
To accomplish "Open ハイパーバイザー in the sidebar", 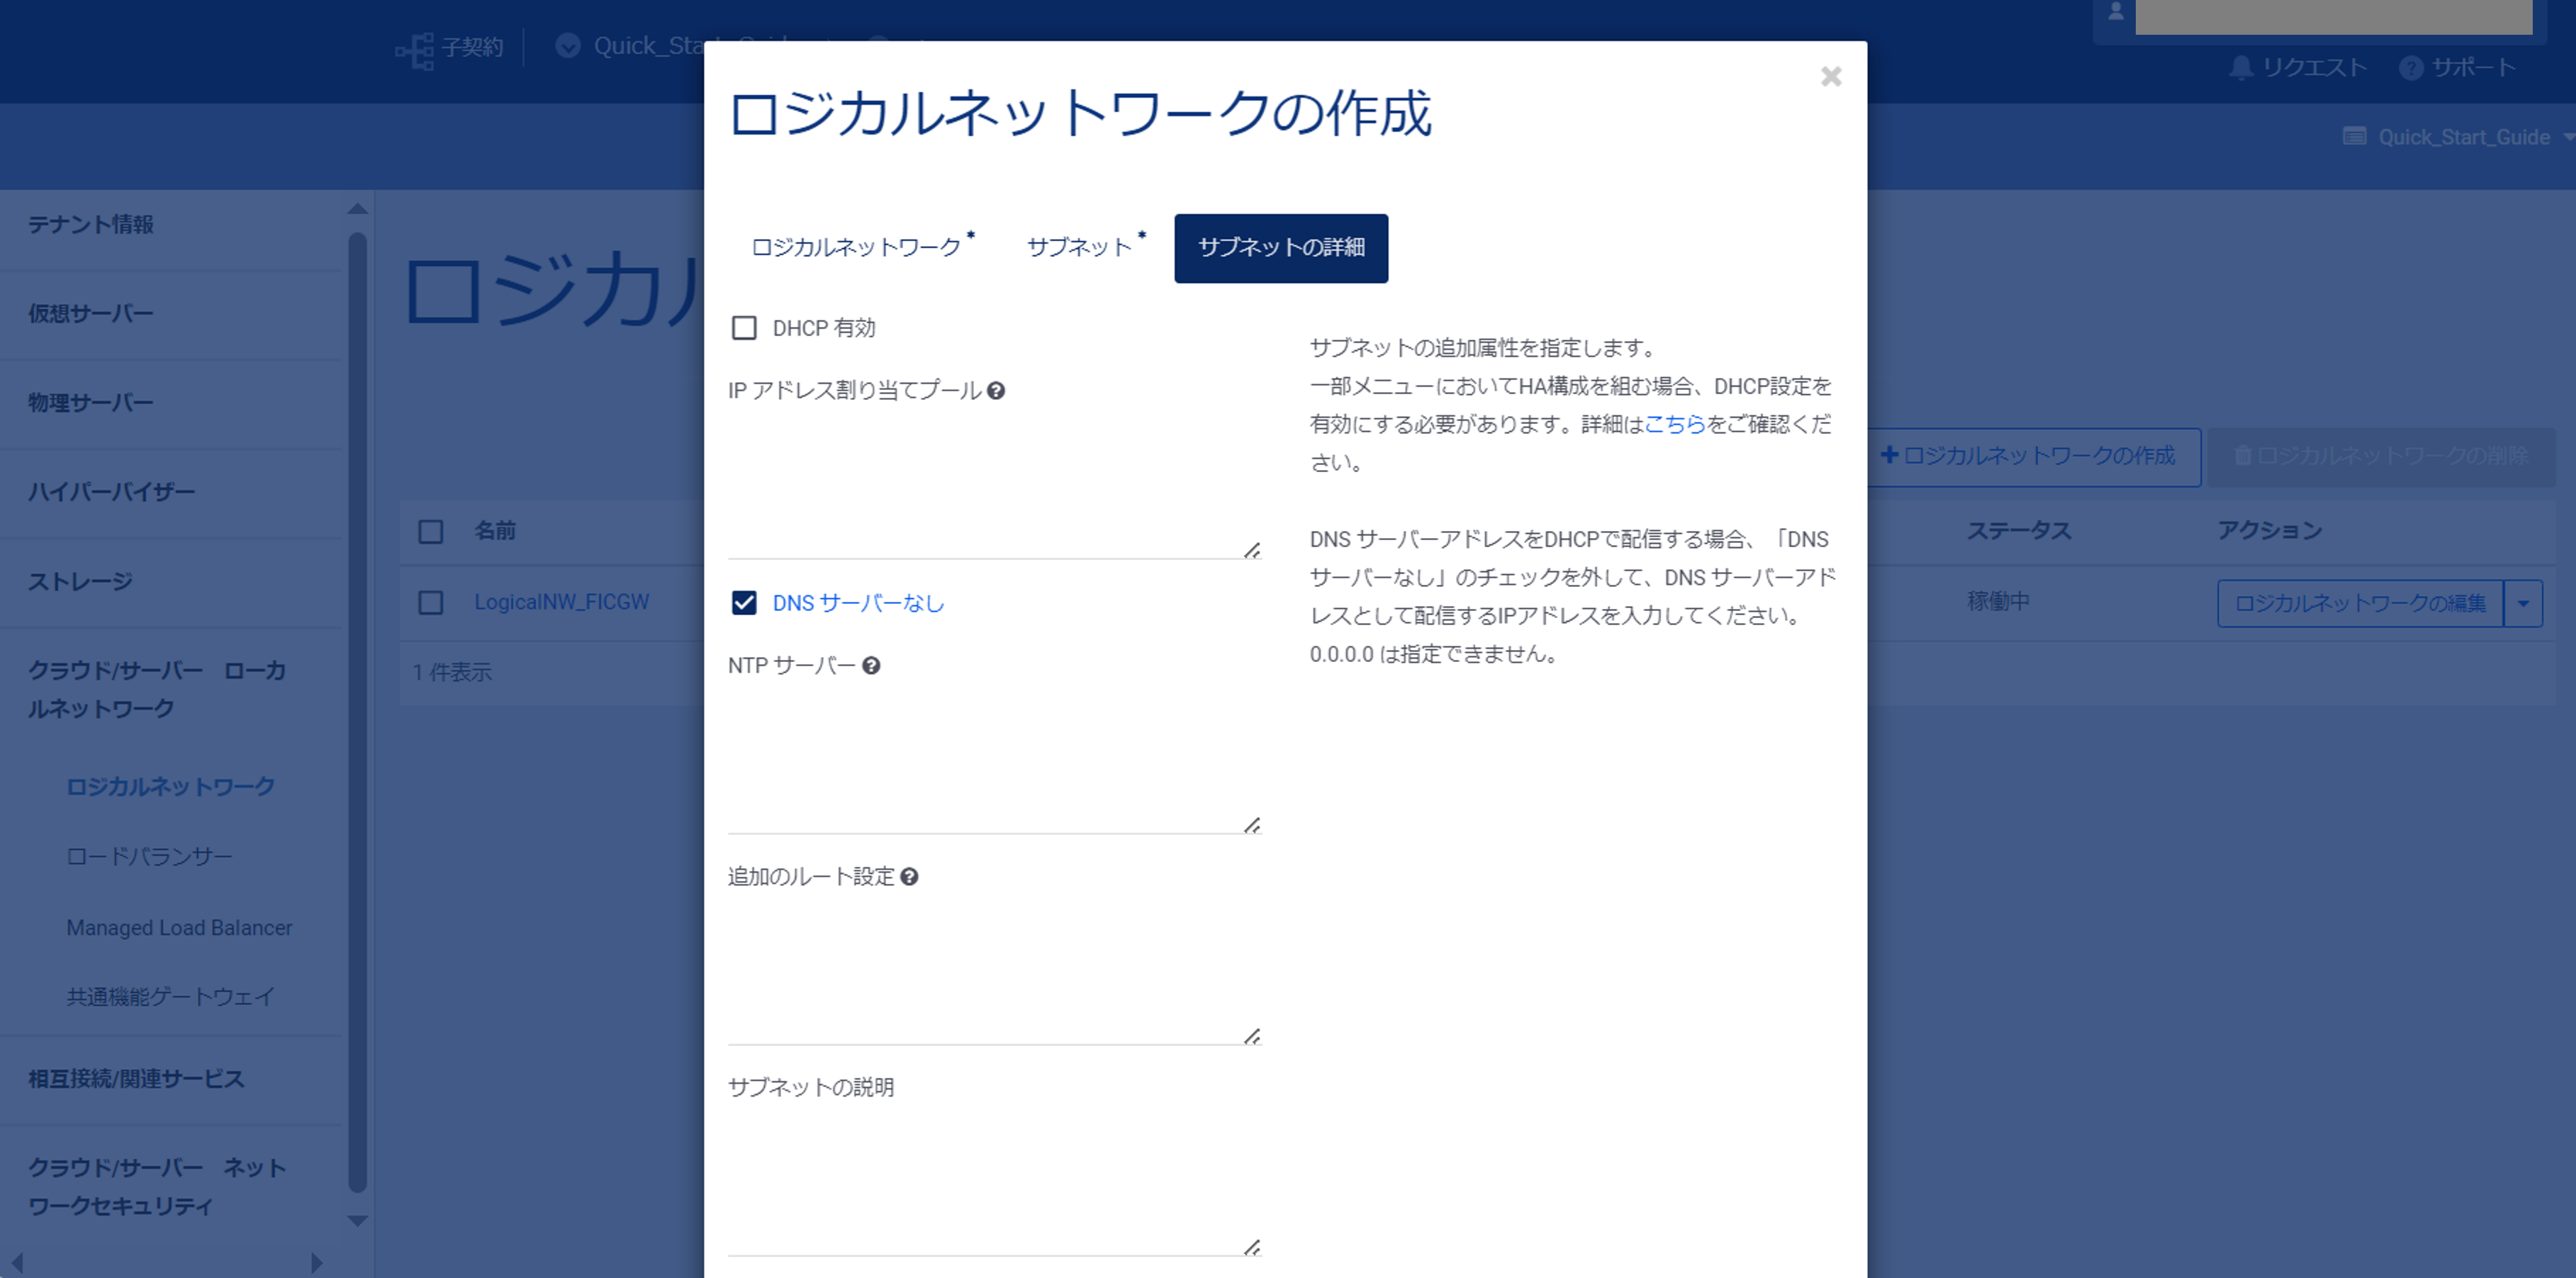I will tap(112, 491).
